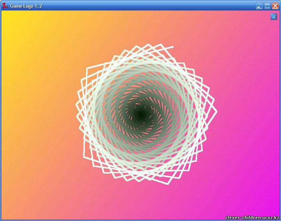Close the window with red X button
Image resolution: width=281 pixels, height=221 pixels.
(x=275, y=6)
